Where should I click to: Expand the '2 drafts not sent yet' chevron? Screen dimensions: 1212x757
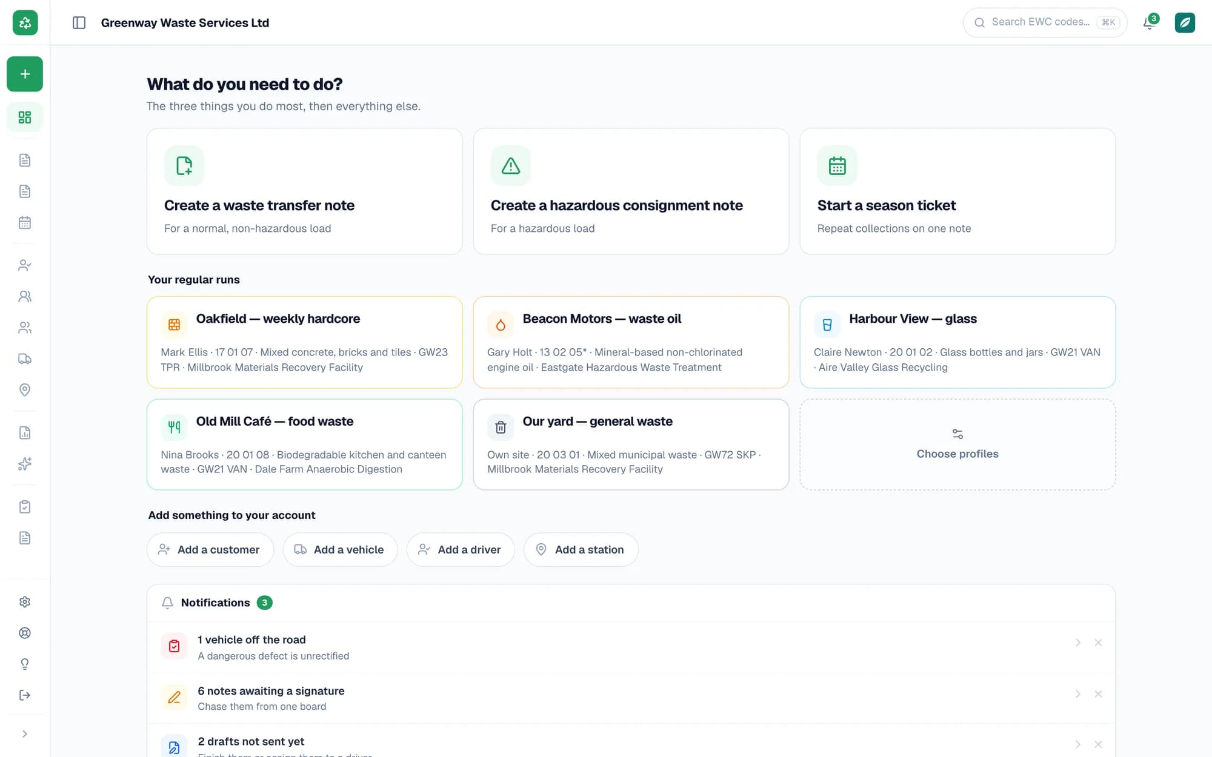1078,744
